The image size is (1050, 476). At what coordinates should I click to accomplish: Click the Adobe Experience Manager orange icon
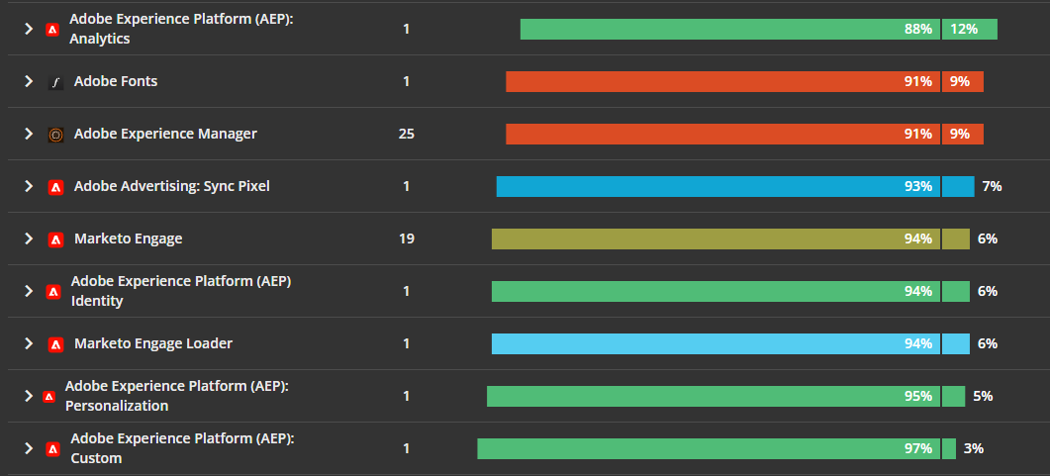tap(56, 135)
